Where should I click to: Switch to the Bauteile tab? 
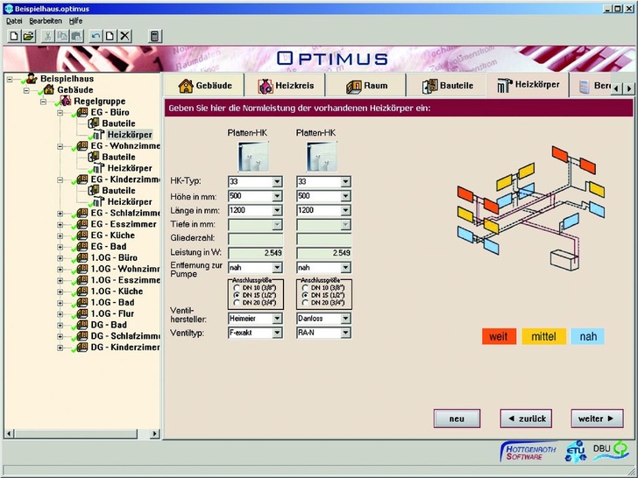(446, 86)
